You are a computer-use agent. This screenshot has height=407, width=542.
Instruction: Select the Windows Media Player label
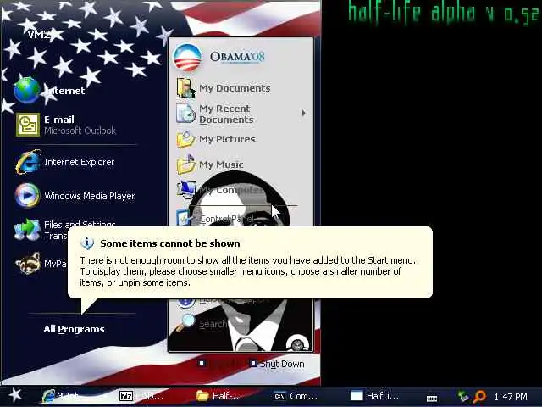tap(90, 196)
